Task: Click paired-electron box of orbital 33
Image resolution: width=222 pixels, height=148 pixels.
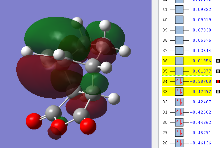Action: click(x=179, y=92)
